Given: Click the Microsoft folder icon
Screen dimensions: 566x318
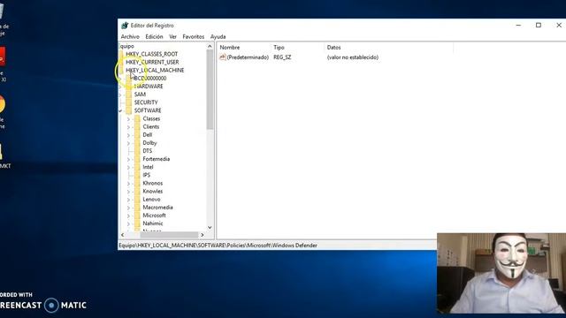Looking at the screenshot, I should (x=137, y=216).
